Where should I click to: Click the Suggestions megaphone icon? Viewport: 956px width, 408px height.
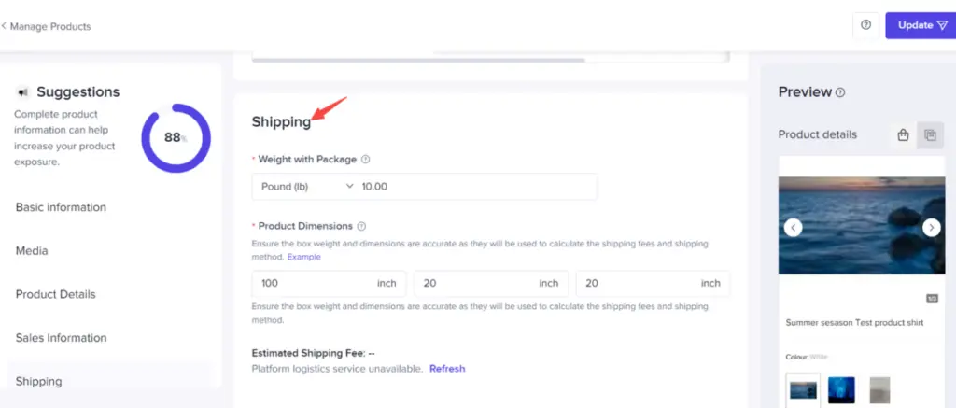pos(23,92)
